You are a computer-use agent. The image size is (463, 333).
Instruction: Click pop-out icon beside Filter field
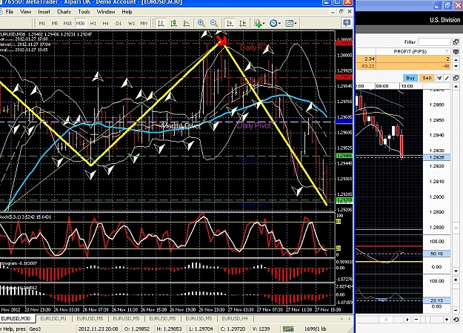(x=456, y=42)
